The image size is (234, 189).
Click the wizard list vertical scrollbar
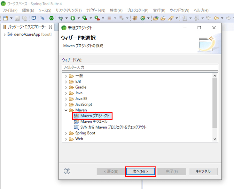click(215, 102)
